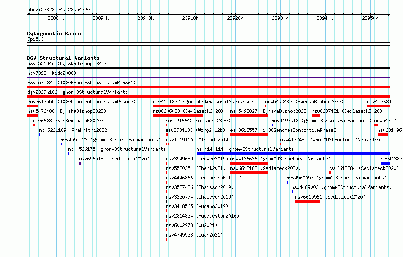Open nsv5580351 (Ebert2021) label
403x257 pixels.
[196, 168]
